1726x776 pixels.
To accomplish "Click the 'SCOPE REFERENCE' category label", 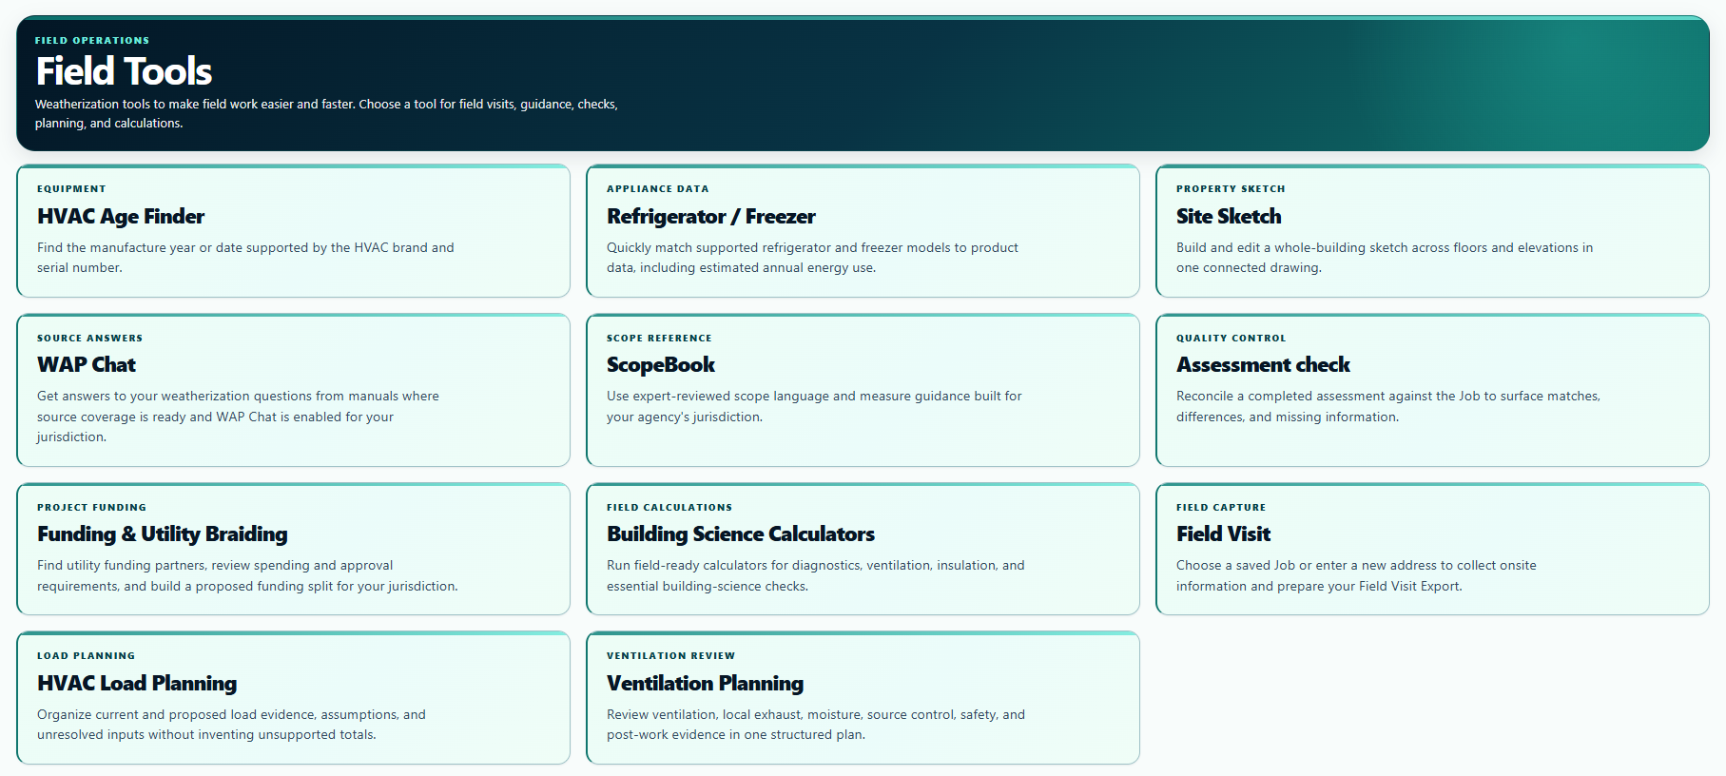I will tap(659, 339).
